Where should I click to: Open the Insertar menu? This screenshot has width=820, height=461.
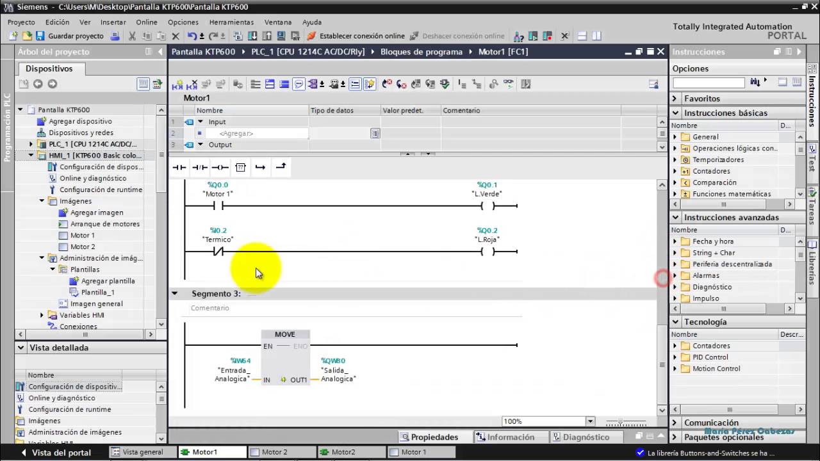[113, 22]
